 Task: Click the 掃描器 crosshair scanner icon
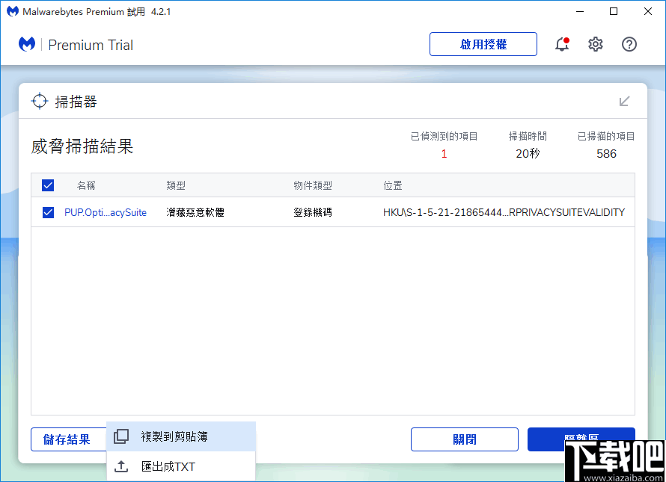[x=37, y=101]
